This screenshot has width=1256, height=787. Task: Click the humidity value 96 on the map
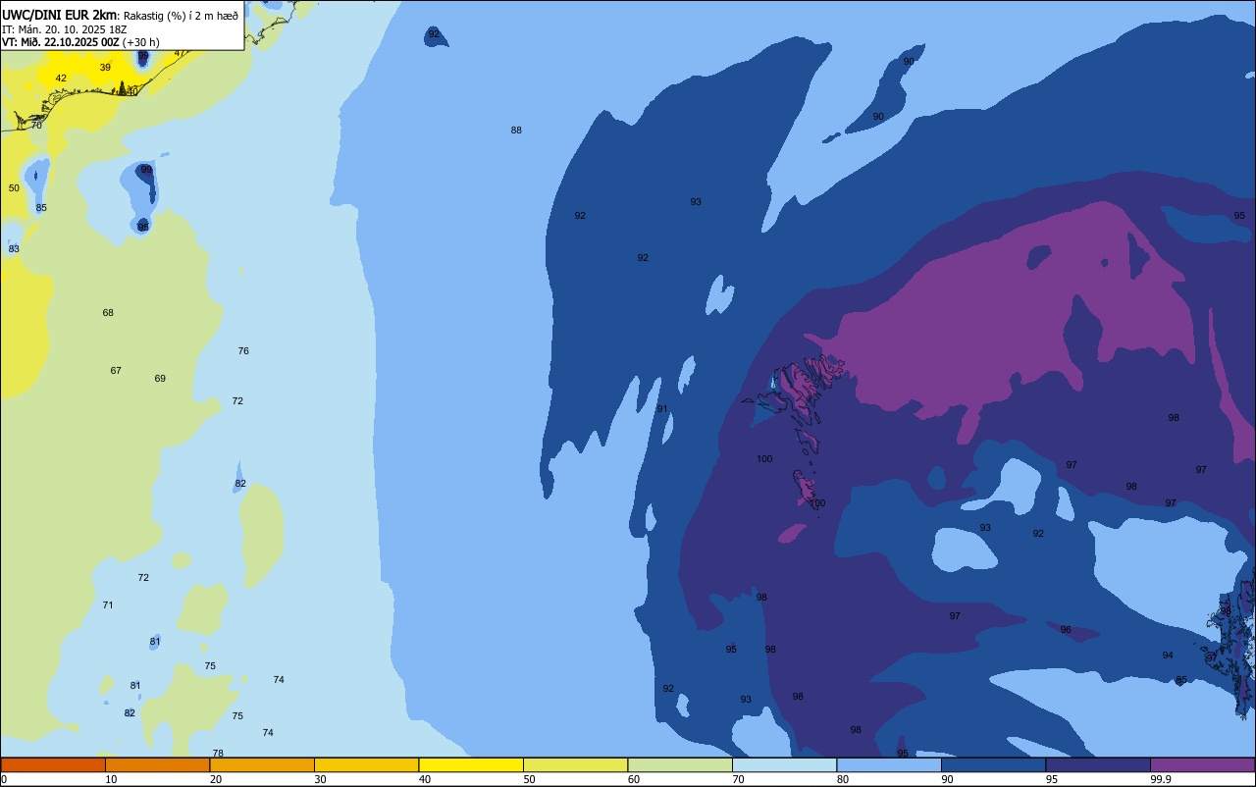pos(1066,630)
